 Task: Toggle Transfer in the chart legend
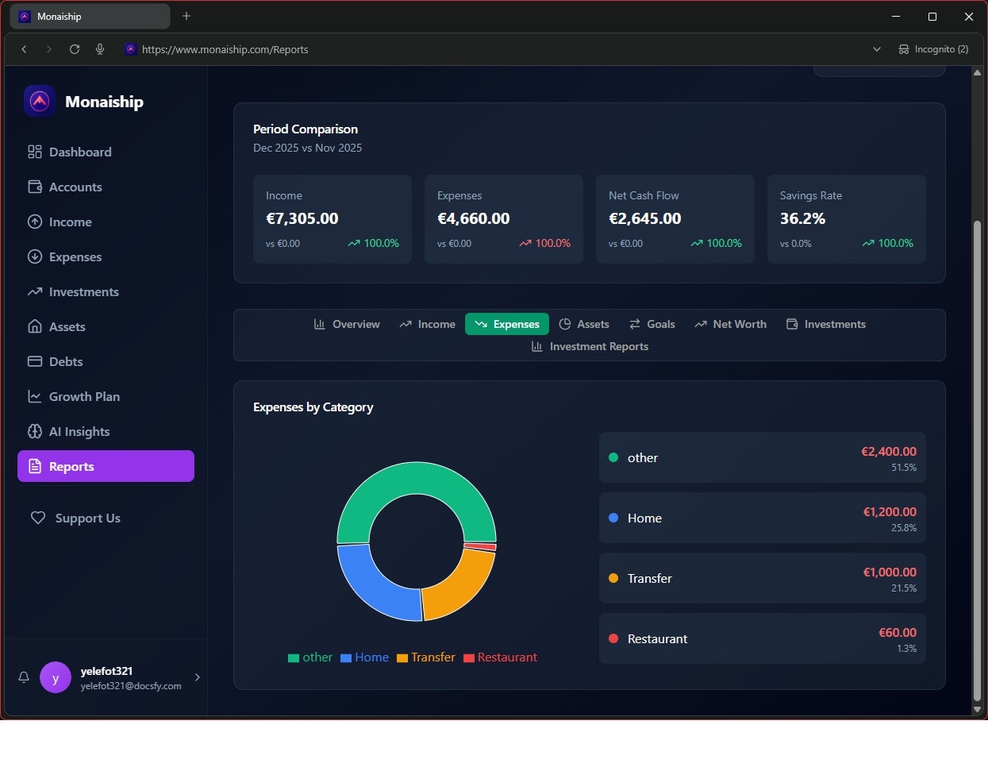[x=426, y=657]
